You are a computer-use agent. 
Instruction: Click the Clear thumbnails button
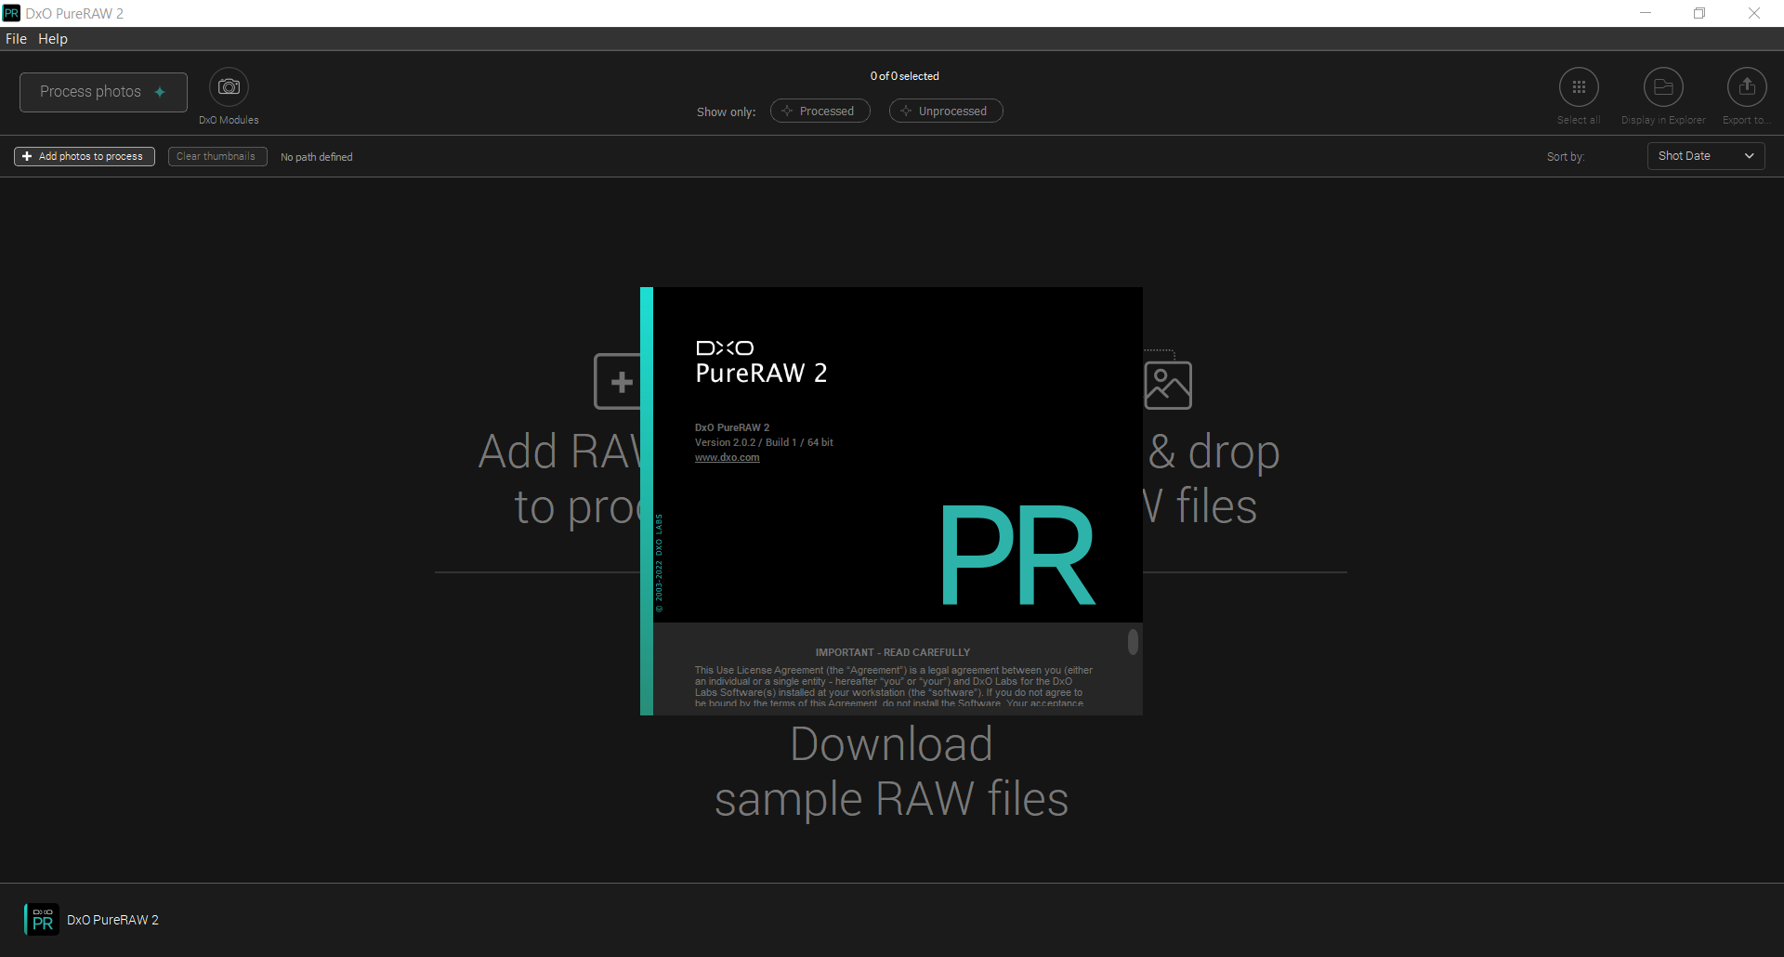coord(217,156)
